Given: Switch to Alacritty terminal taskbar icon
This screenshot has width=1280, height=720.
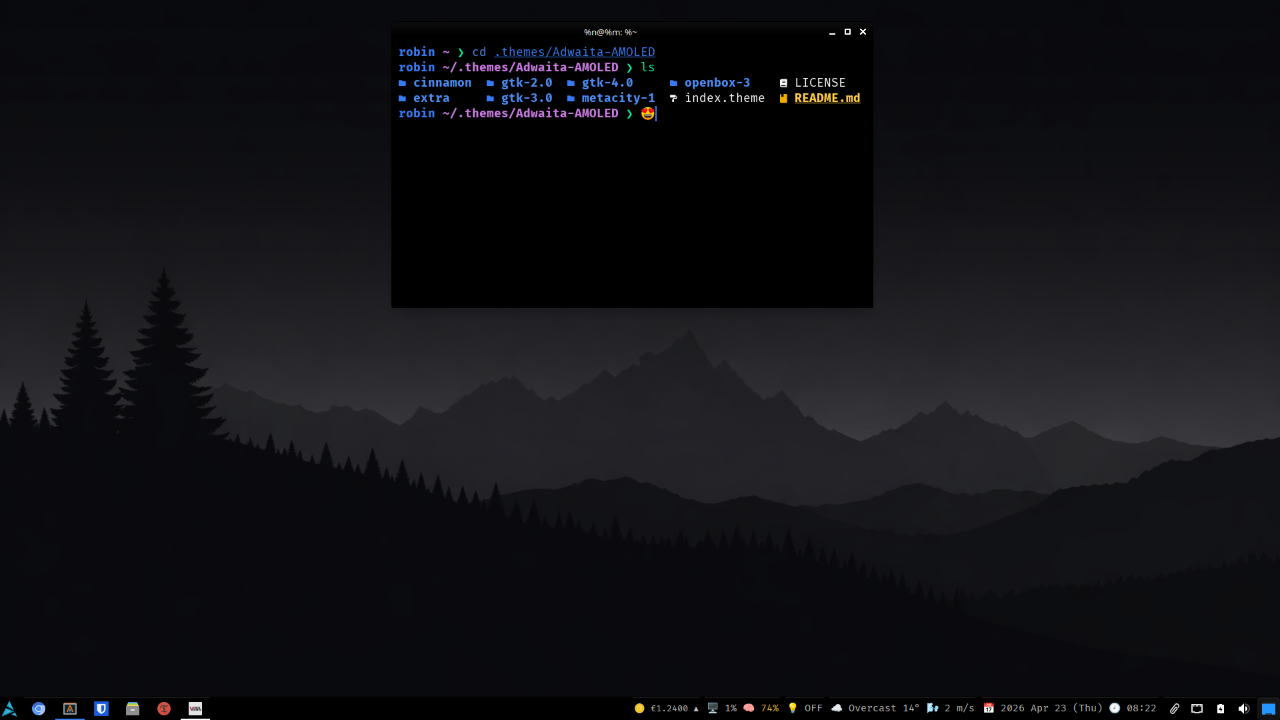Looking at the screenshot, I should click(x=70, y=709).
